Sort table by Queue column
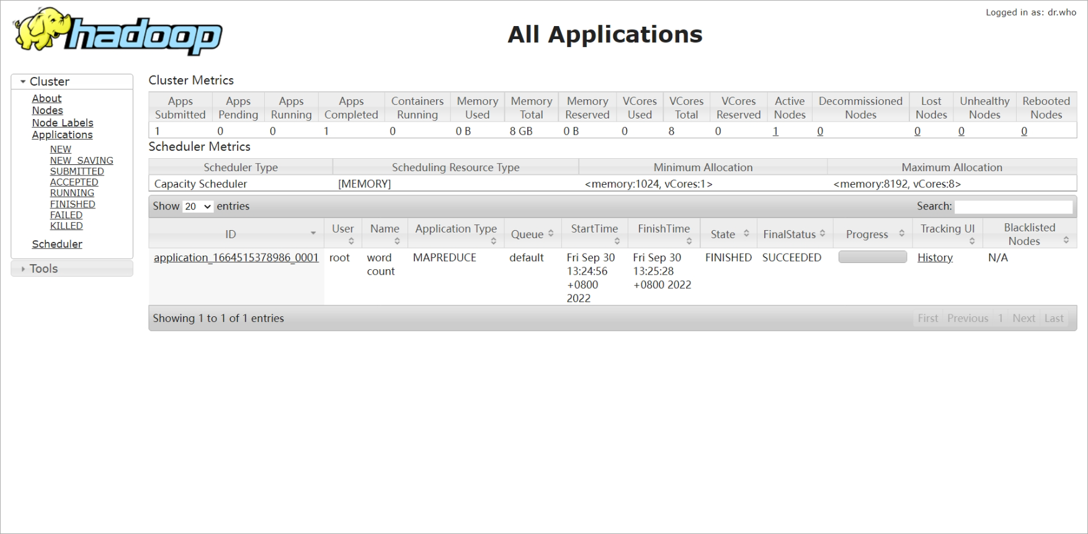Screen dimensions: 1088x534 pos(533,234)
